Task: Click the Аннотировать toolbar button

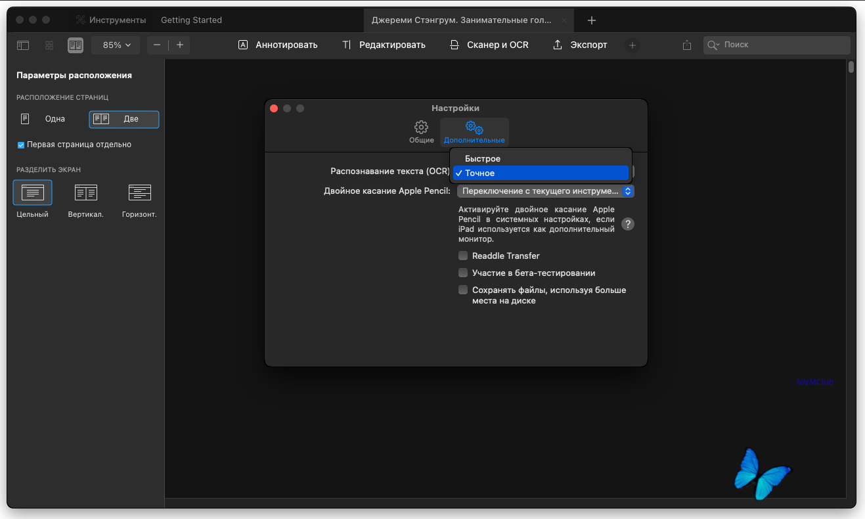Action: click(x=278, y=45)
